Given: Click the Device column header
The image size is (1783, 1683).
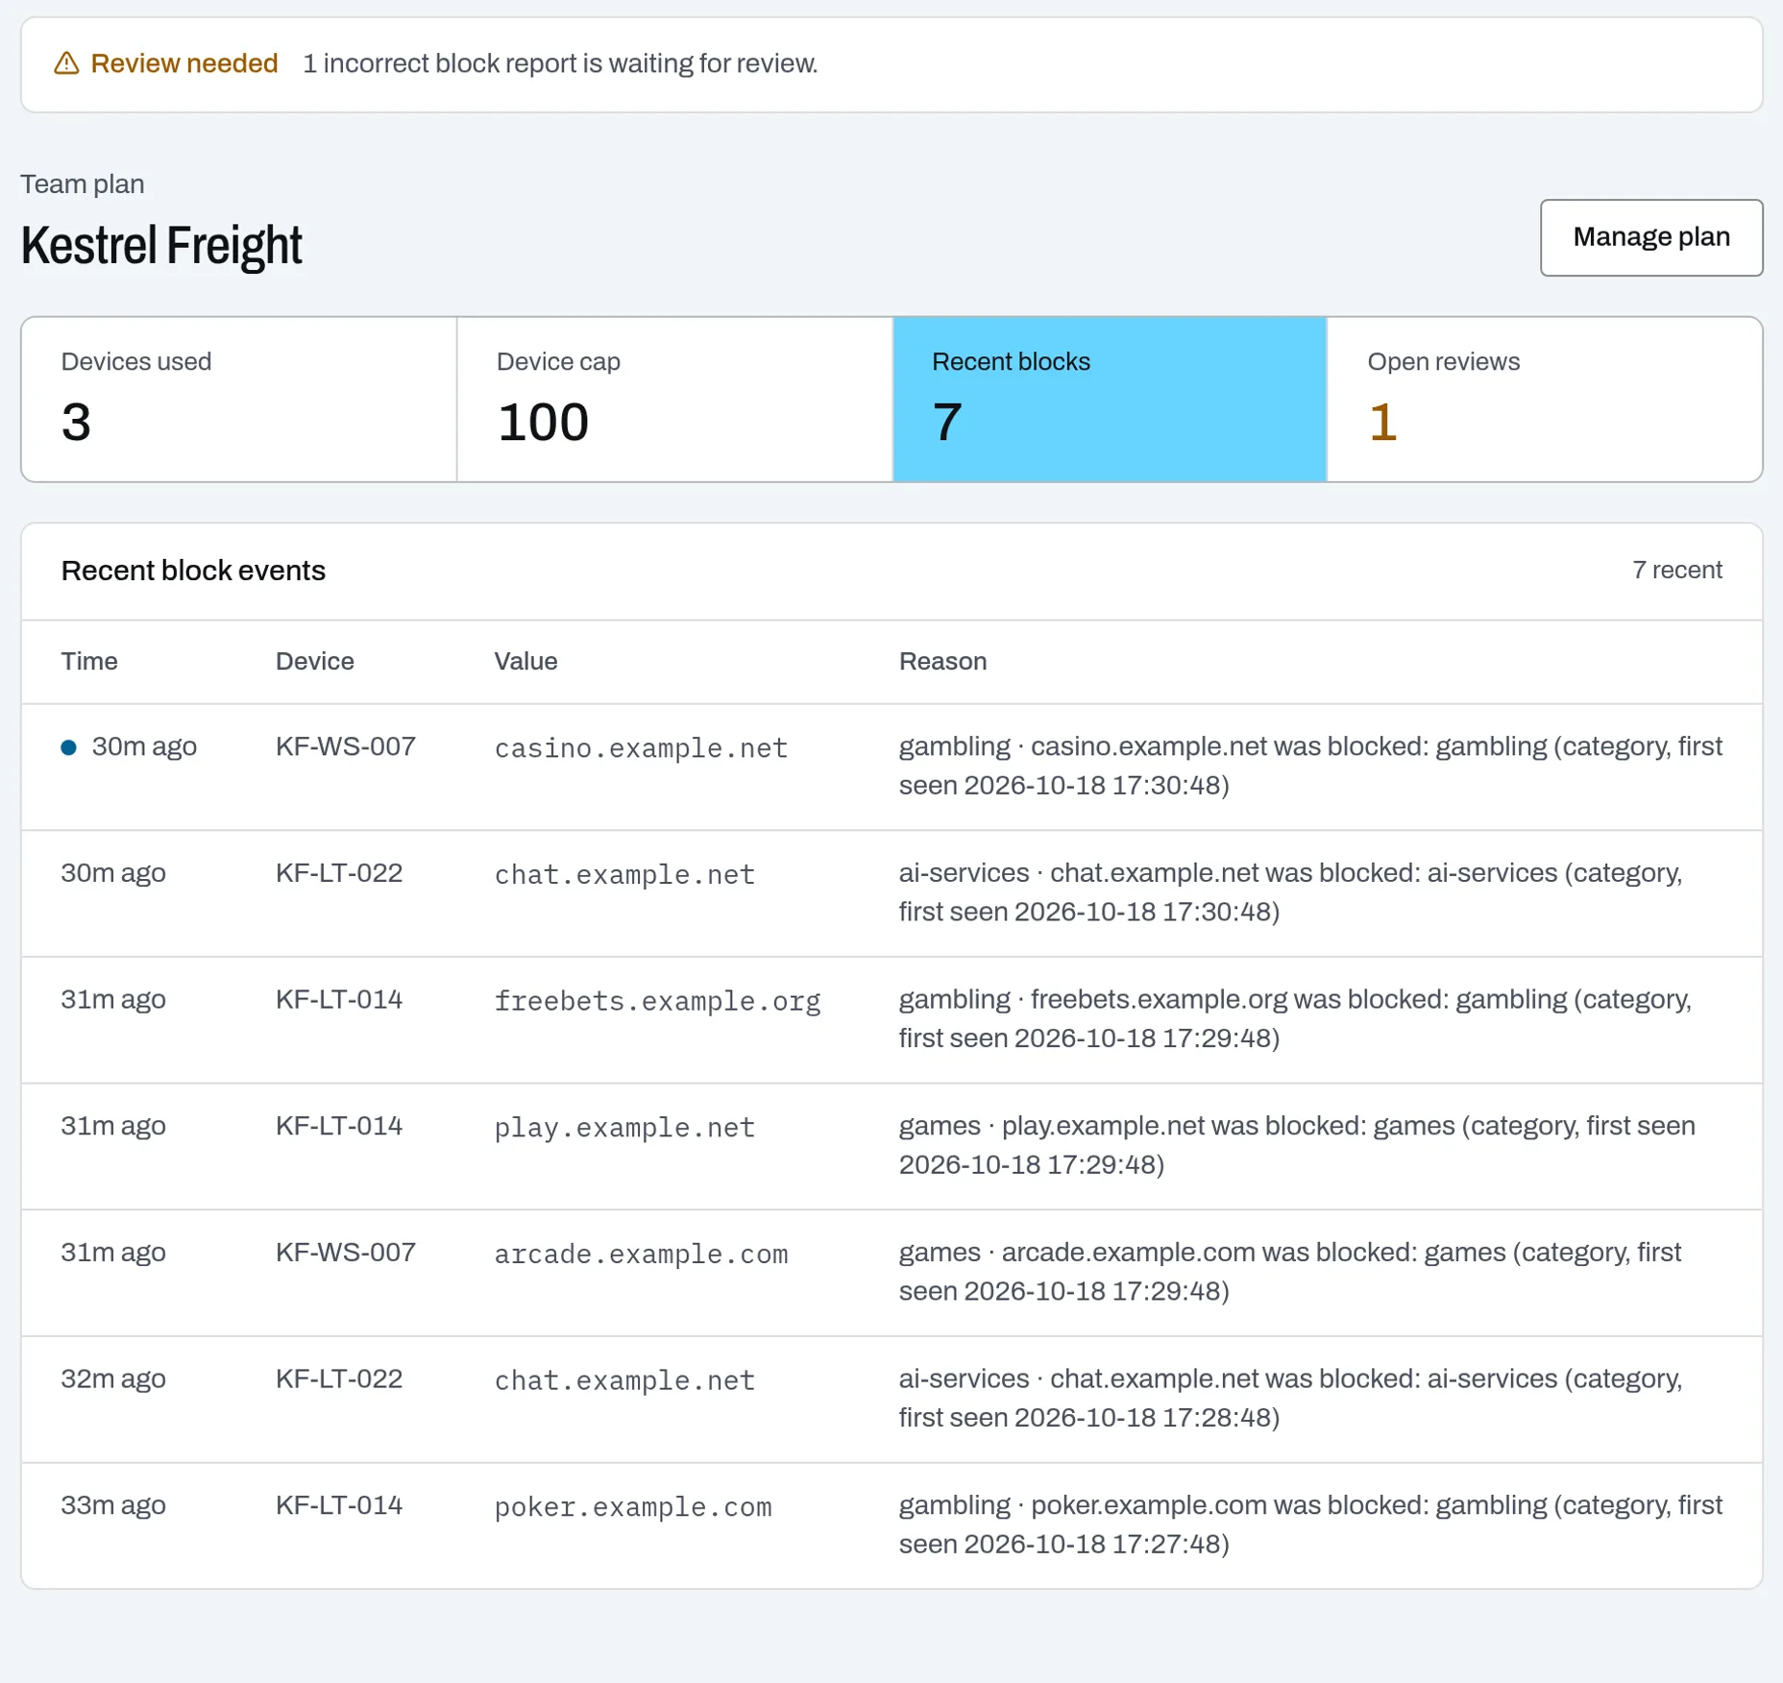Looking at the screenshot, I should 315,662.
